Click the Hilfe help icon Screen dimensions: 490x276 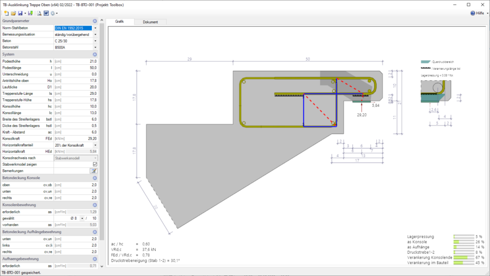click(x=473, y=13)
